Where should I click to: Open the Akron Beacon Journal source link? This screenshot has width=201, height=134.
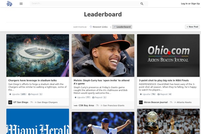(156, 102)
